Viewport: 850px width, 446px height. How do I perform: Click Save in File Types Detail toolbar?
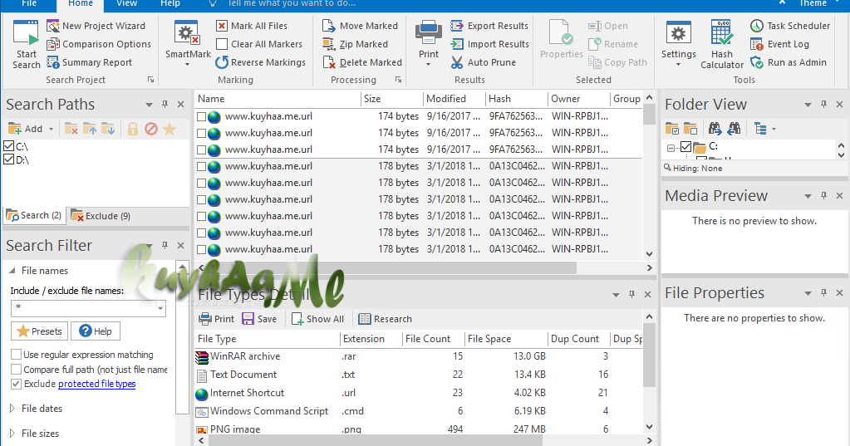pos(260,319)
